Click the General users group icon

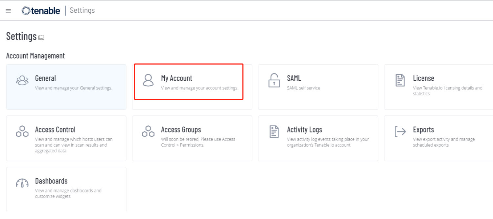tap(22, 80)
